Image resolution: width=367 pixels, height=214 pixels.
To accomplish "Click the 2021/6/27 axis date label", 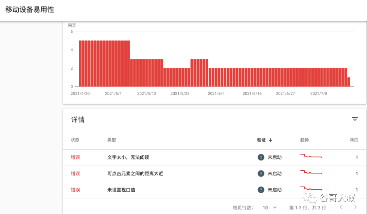I will click(x=285, y=93).
